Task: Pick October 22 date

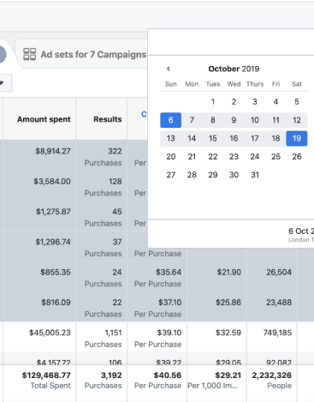Action: pos(213,157)
